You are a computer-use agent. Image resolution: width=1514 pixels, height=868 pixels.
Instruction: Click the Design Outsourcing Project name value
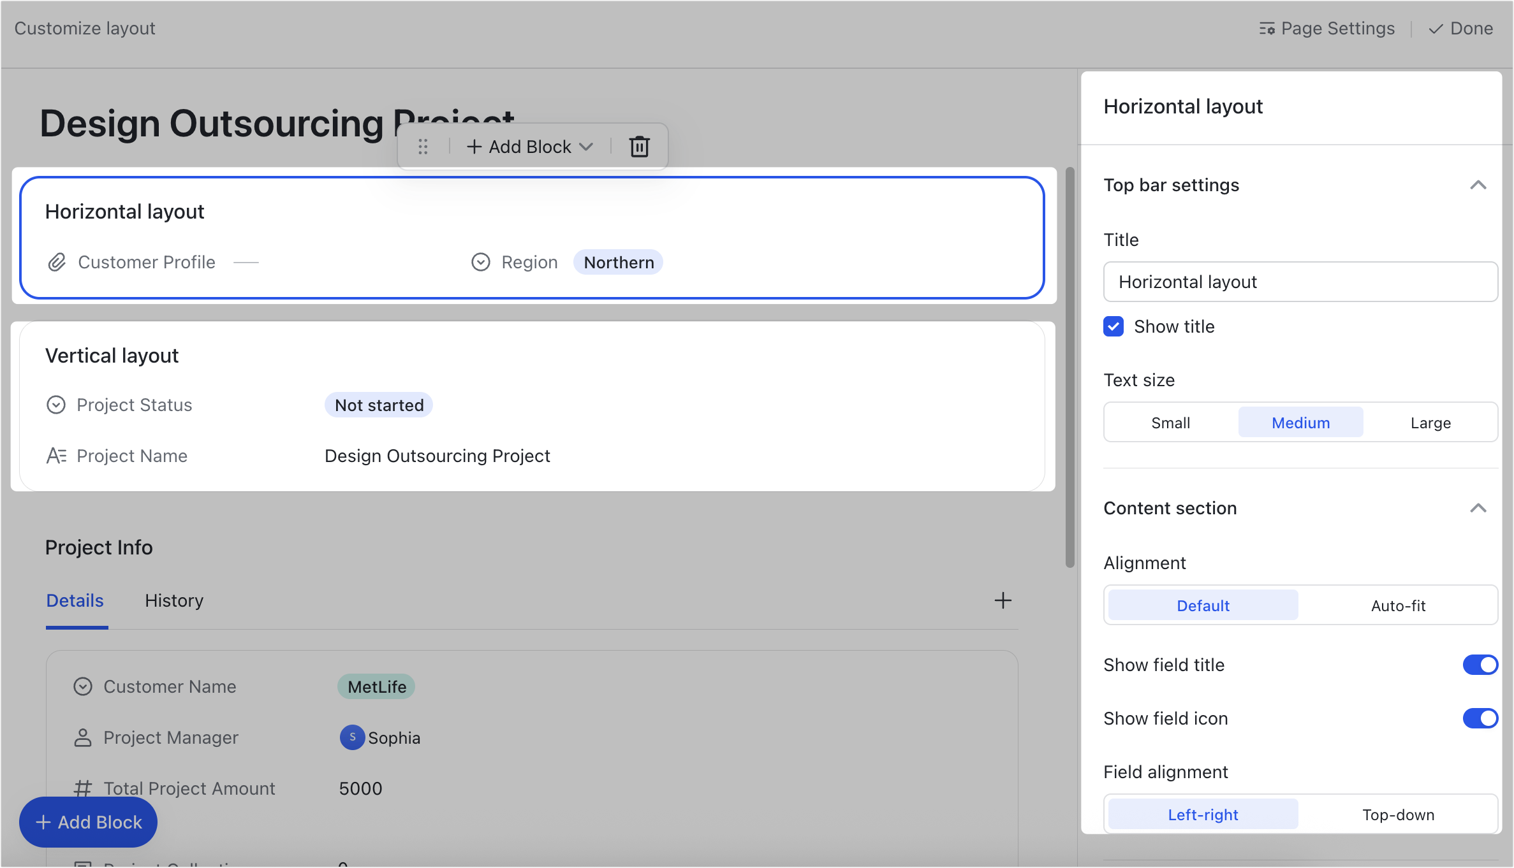437,456
